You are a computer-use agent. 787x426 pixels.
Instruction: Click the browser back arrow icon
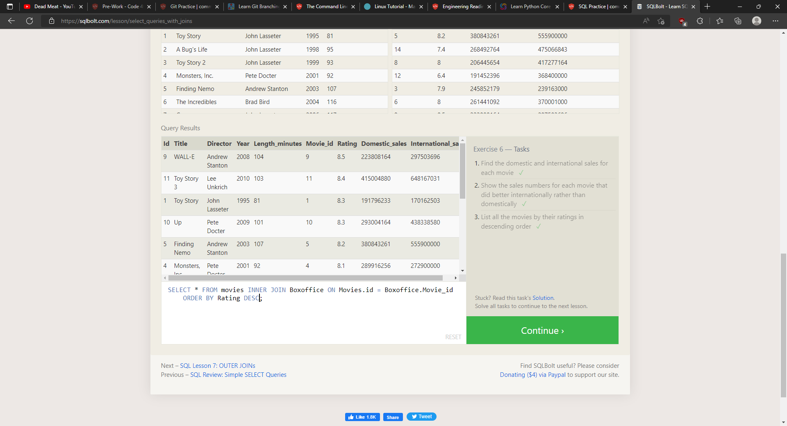coord(11,21)
